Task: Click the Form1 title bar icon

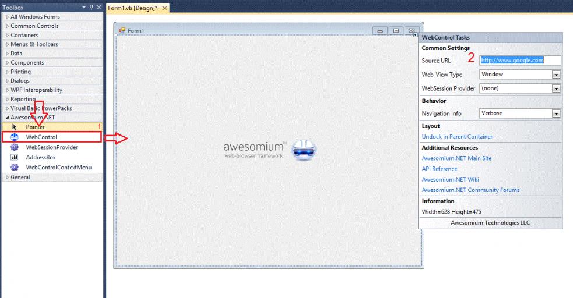Action: [122, 30]
